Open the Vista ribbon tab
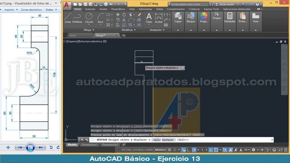Viewport: 290px width, 163px height. (132, 9)
